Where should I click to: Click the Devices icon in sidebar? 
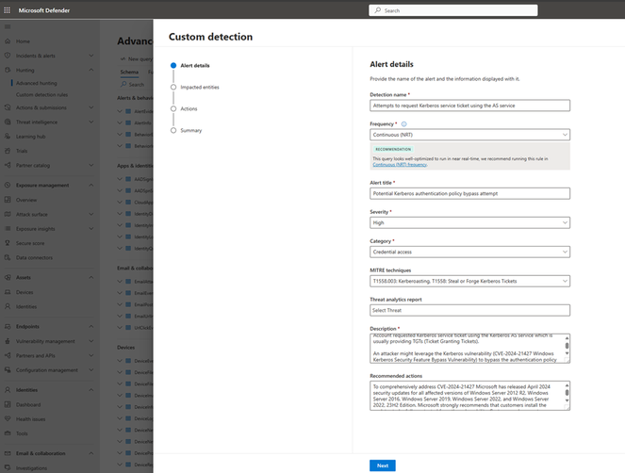tap(8, 292)
